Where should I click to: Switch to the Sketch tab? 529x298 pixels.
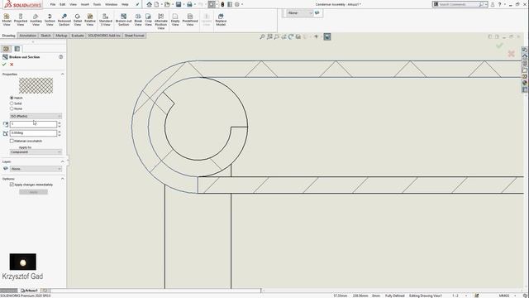(45, 36)
